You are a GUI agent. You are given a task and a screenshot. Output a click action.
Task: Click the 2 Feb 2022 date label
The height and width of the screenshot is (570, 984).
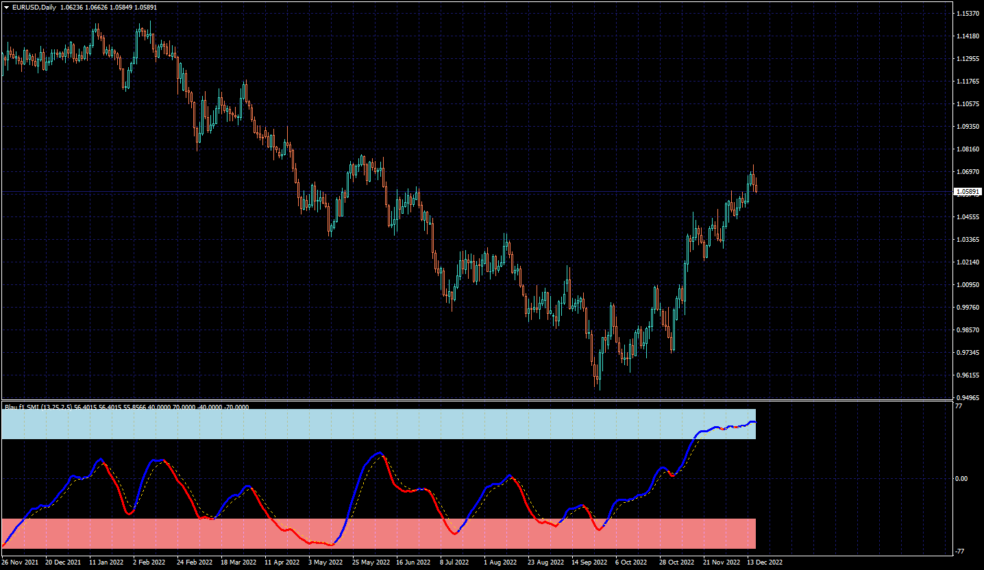tap(149, 562)
